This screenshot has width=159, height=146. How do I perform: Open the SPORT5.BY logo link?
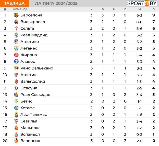tap(142, 3)
